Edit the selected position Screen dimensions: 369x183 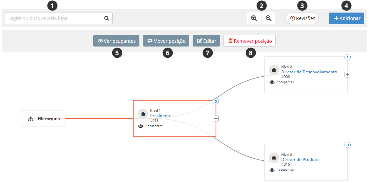(206, 41)
